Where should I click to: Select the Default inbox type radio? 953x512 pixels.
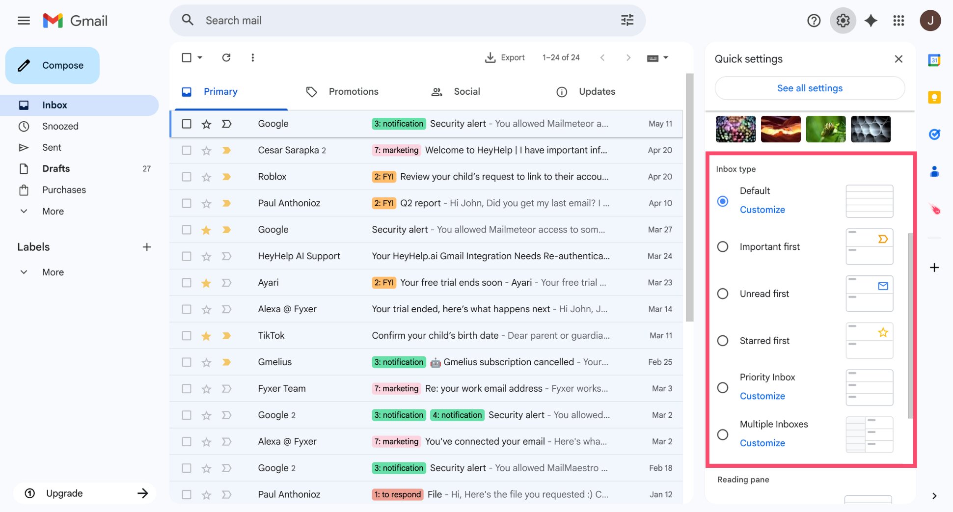point(723,201)
